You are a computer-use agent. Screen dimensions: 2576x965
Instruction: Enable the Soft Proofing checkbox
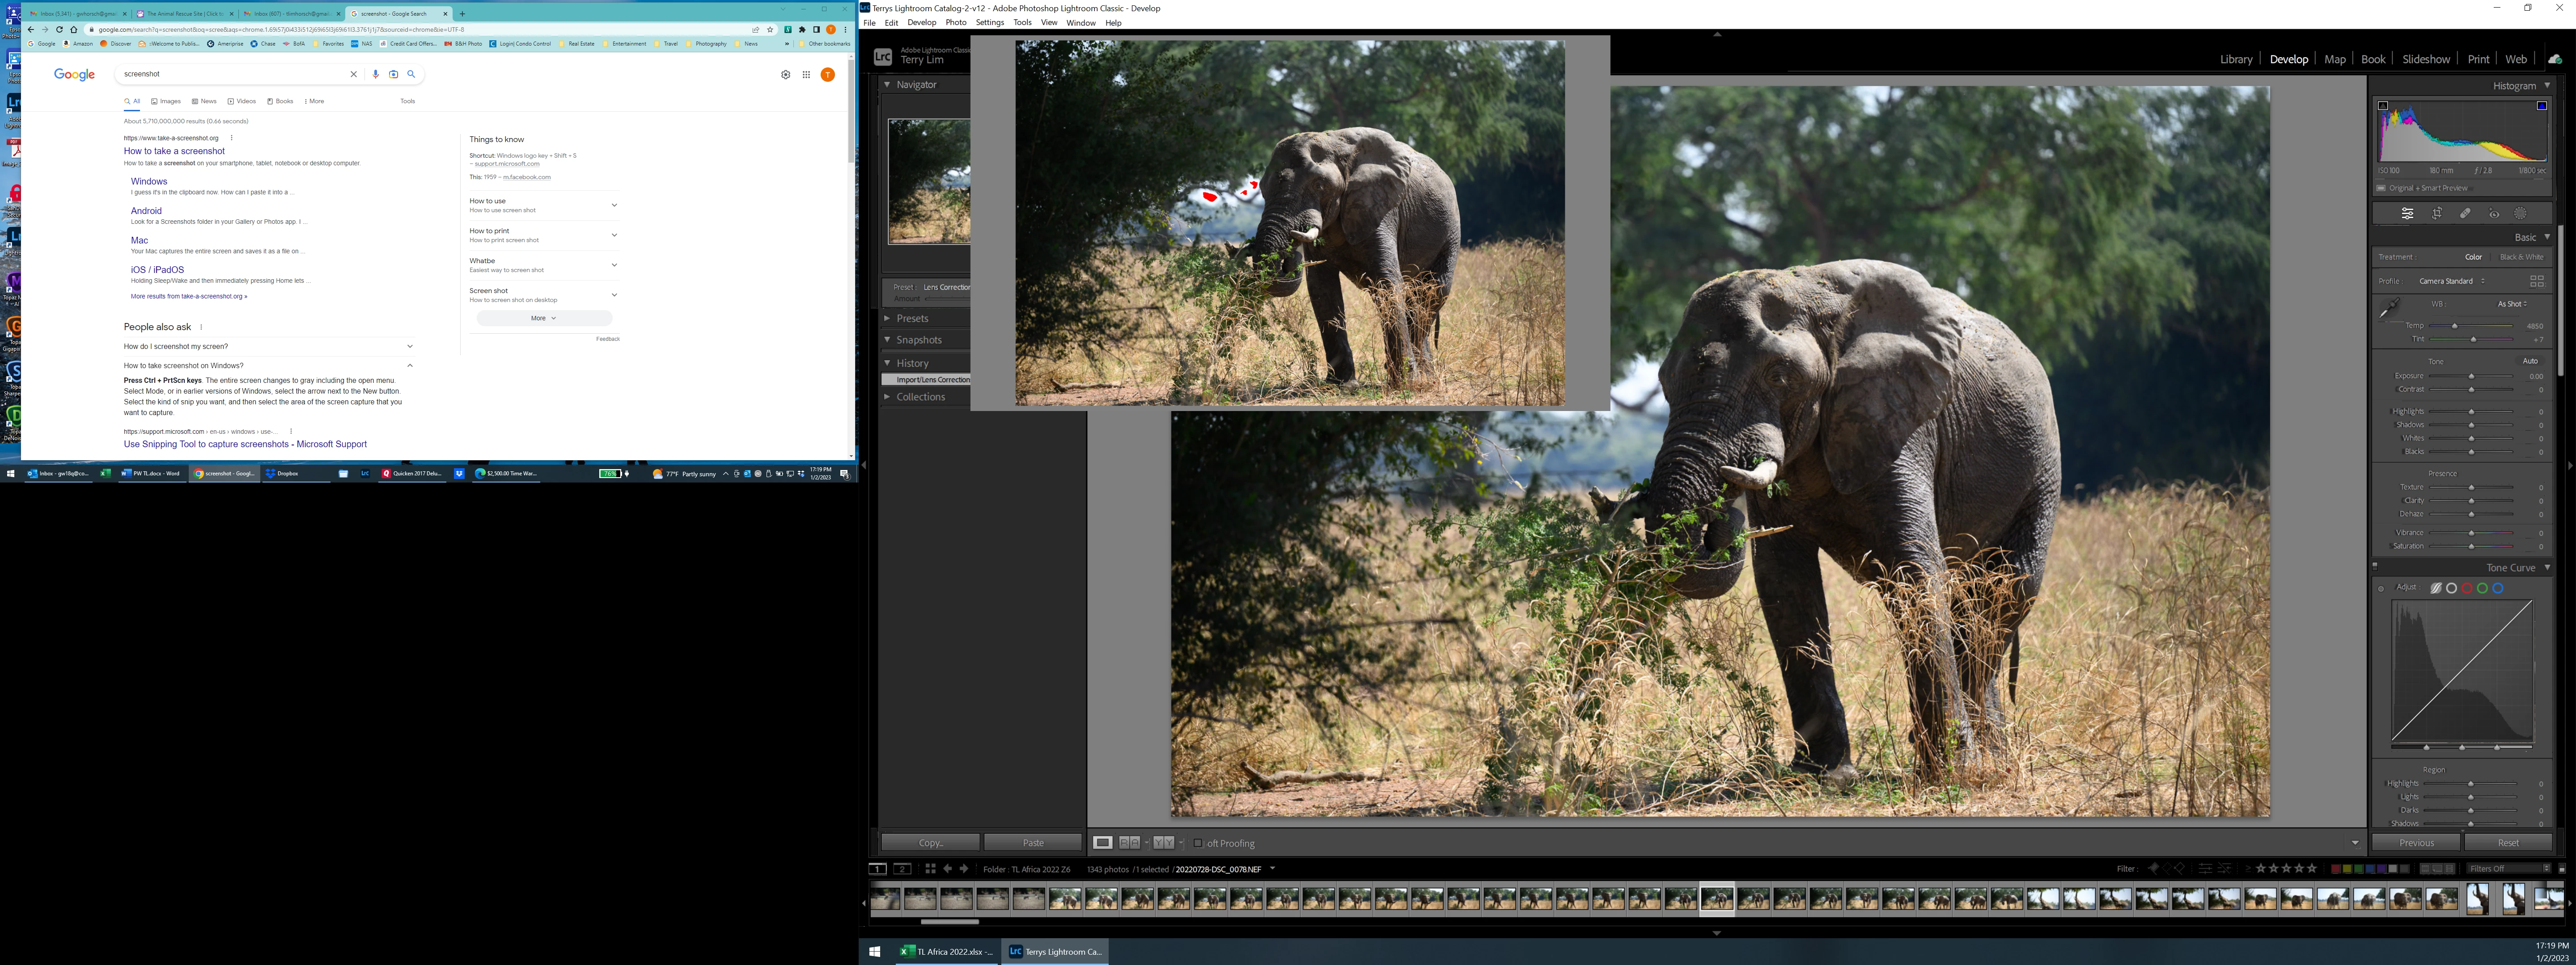(x=1198, y=843)
